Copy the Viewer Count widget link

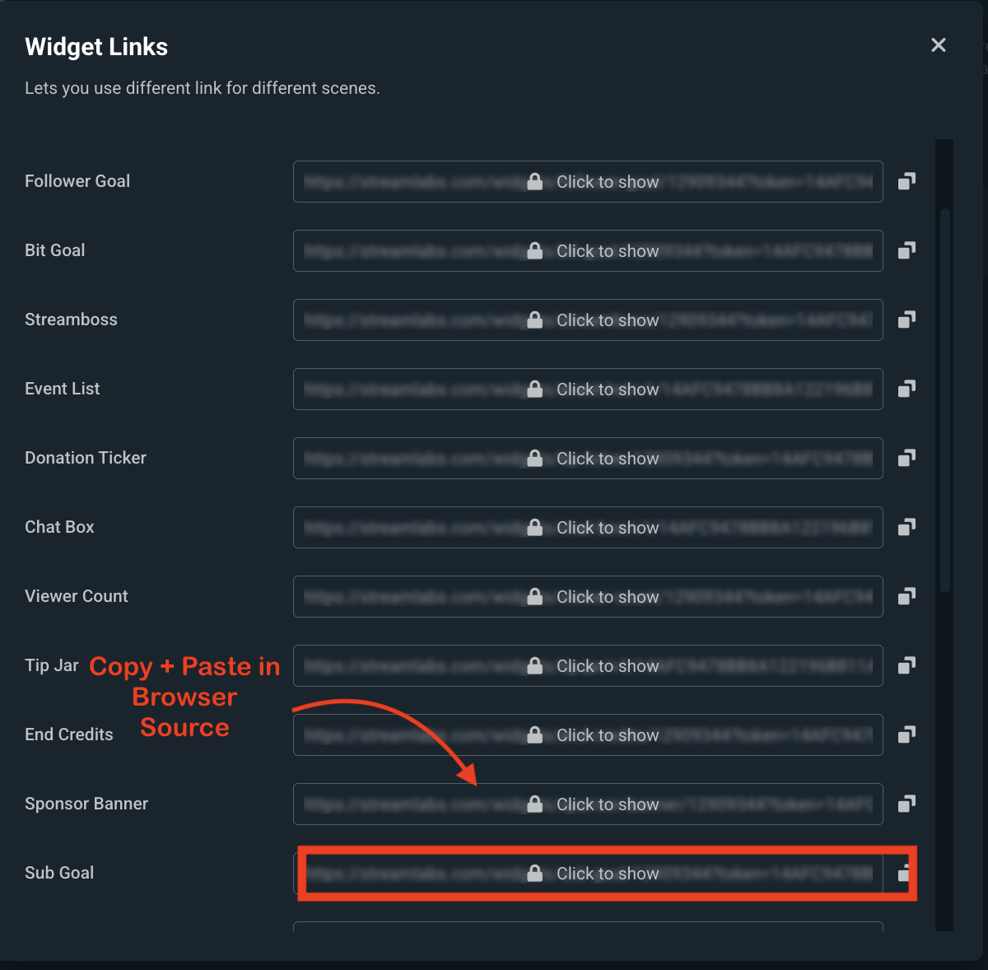[906, 596]
